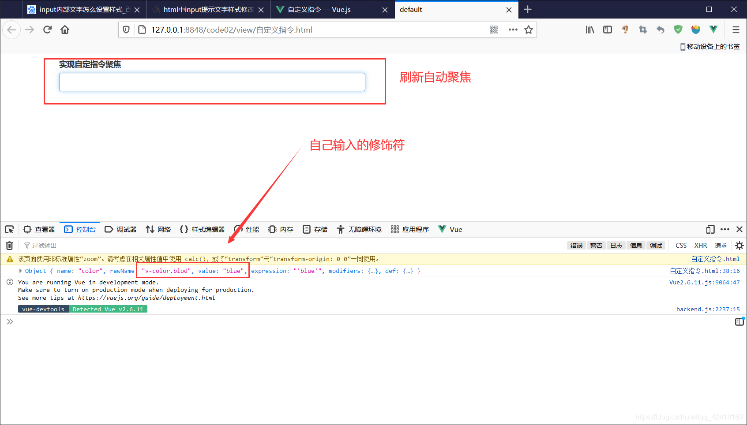Toggle console multi-line editor mode
The image size is (747, 425).
pyautogui.click(x=739, y=322)
